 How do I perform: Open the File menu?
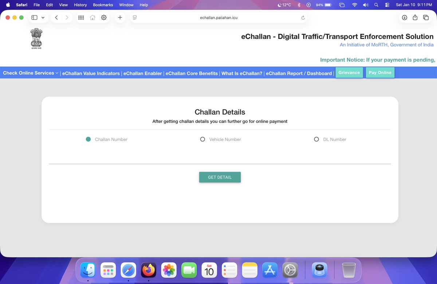pos(36,5)
